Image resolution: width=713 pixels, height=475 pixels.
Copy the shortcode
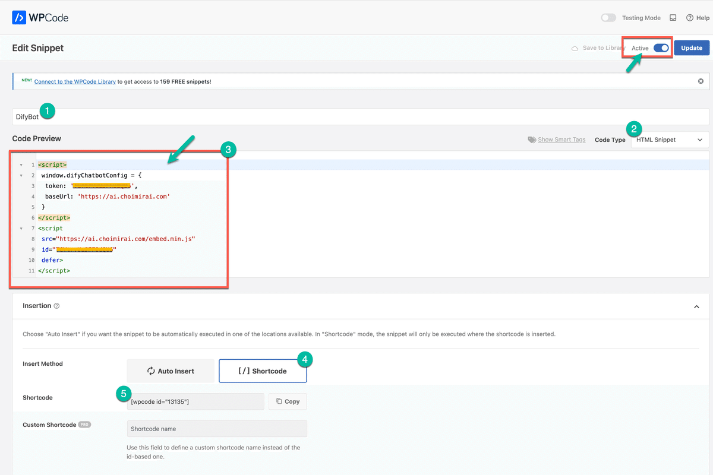pyautogui.click(x=288, y=401)
